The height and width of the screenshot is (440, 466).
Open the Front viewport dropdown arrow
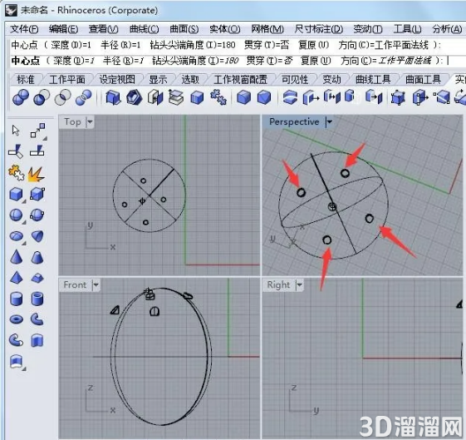pyautogui.click(x=96, y=284)
